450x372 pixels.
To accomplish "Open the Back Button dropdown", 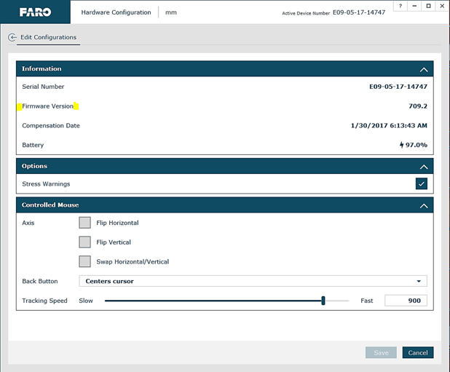I will tap(253, 281).
